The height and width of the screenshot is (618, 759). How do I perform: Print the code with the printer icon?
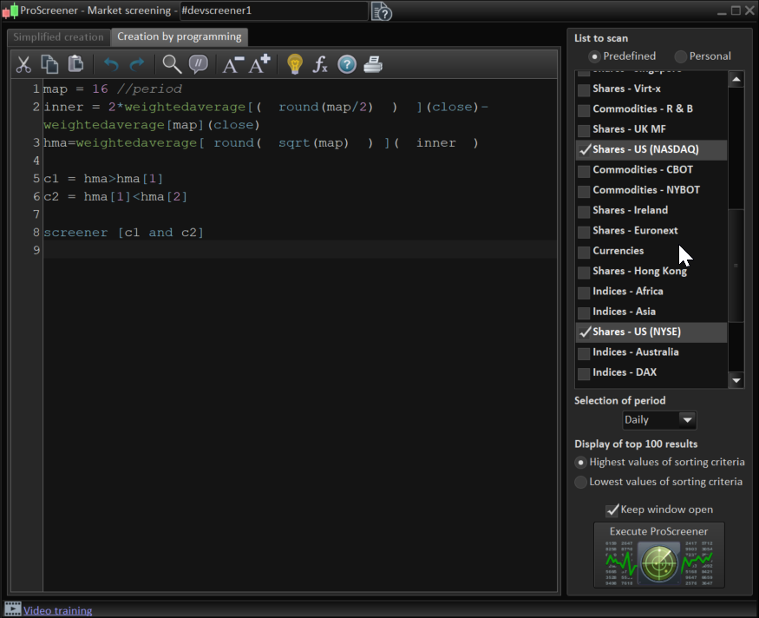pos(373,64)
